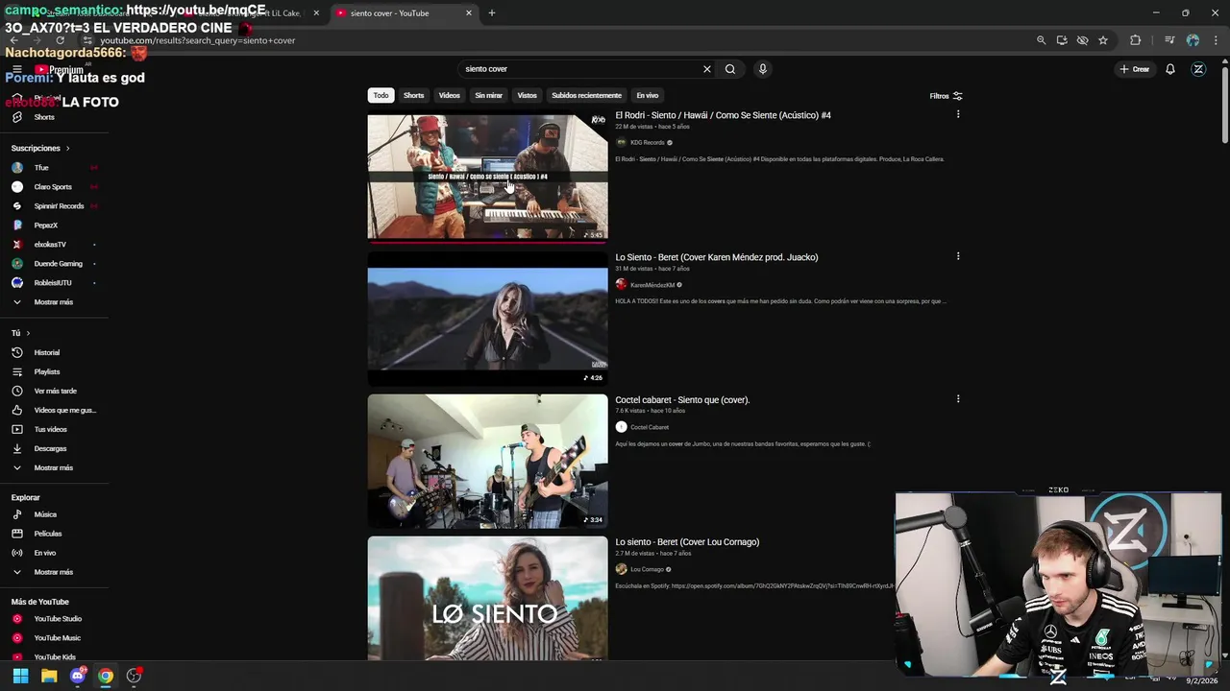
Task: Select the En vivo filter chip
Action: click(x=648, y=96)
